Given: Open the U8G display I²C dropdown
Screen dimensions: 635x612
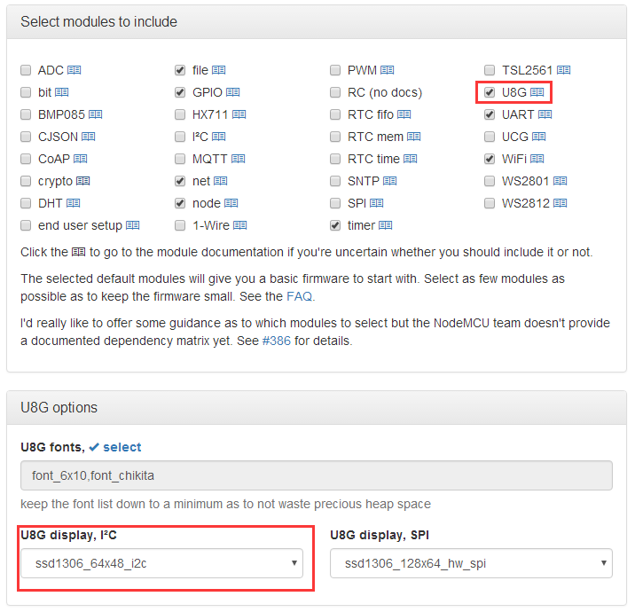Looking at the screenshot, I should tap(161, 563).
